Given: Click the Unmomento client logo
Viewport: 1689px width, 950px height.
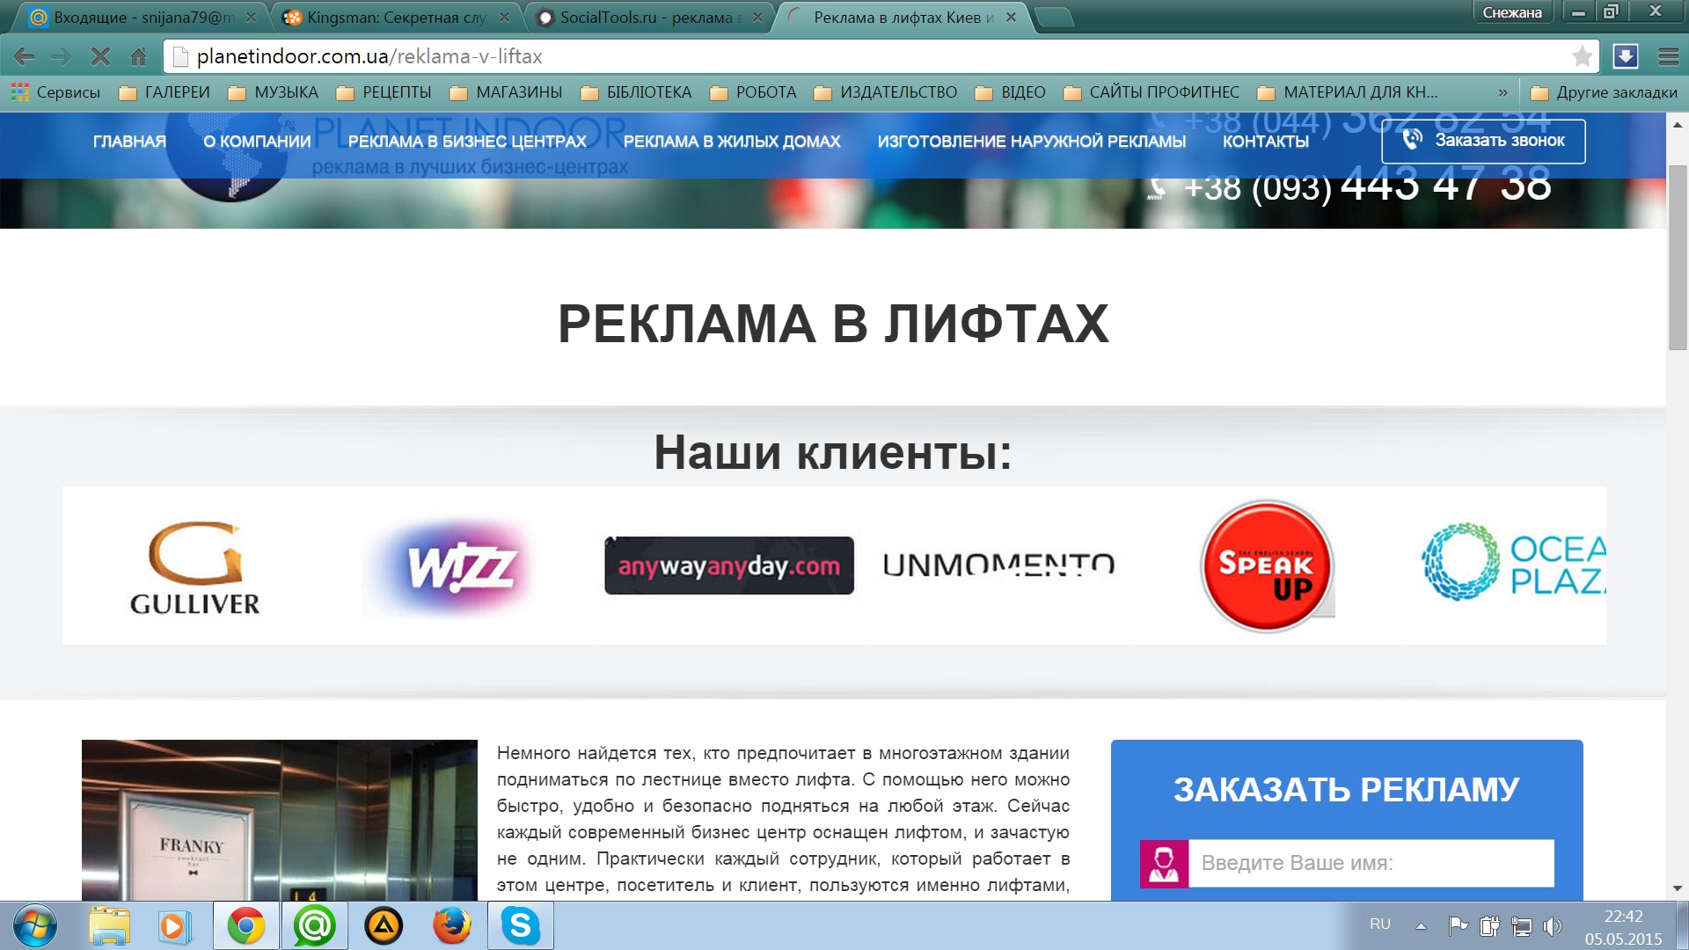Looking at the screenshot, I should point(999,565).
